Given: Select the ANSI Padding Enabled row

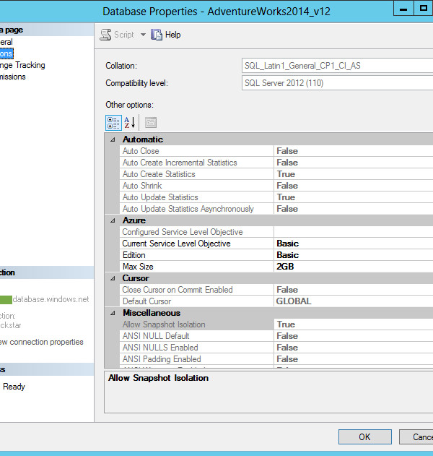Looking at the screenshot, I should [x=276, y=359].
